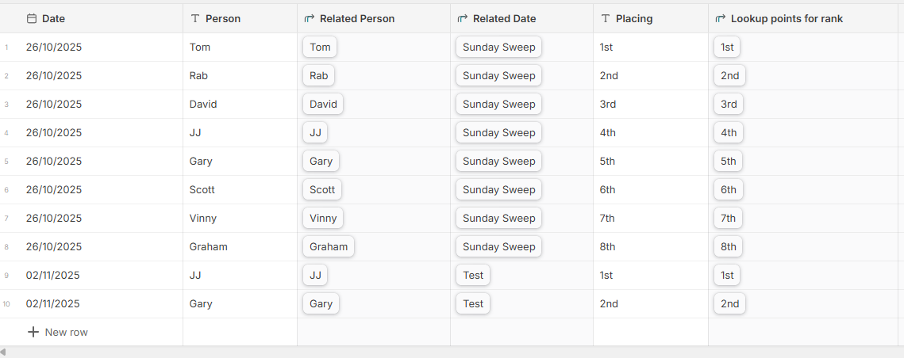This screenshot has height=358, width=904.
Task: Click the lookup arrow icon beside Lookup points
Action: pyautogui.click(x=721, y=18)
